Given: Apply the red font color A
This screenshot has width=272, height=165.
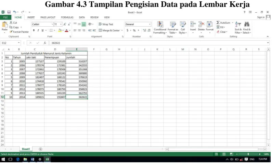Looking at the screenshot, I should (66, 30).
